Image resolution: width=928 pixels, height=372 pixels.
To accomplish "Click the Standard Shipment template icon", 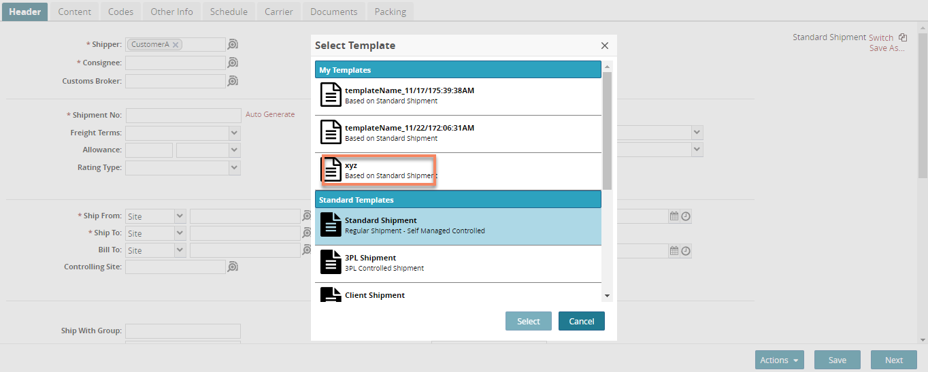I will [331, 225].
